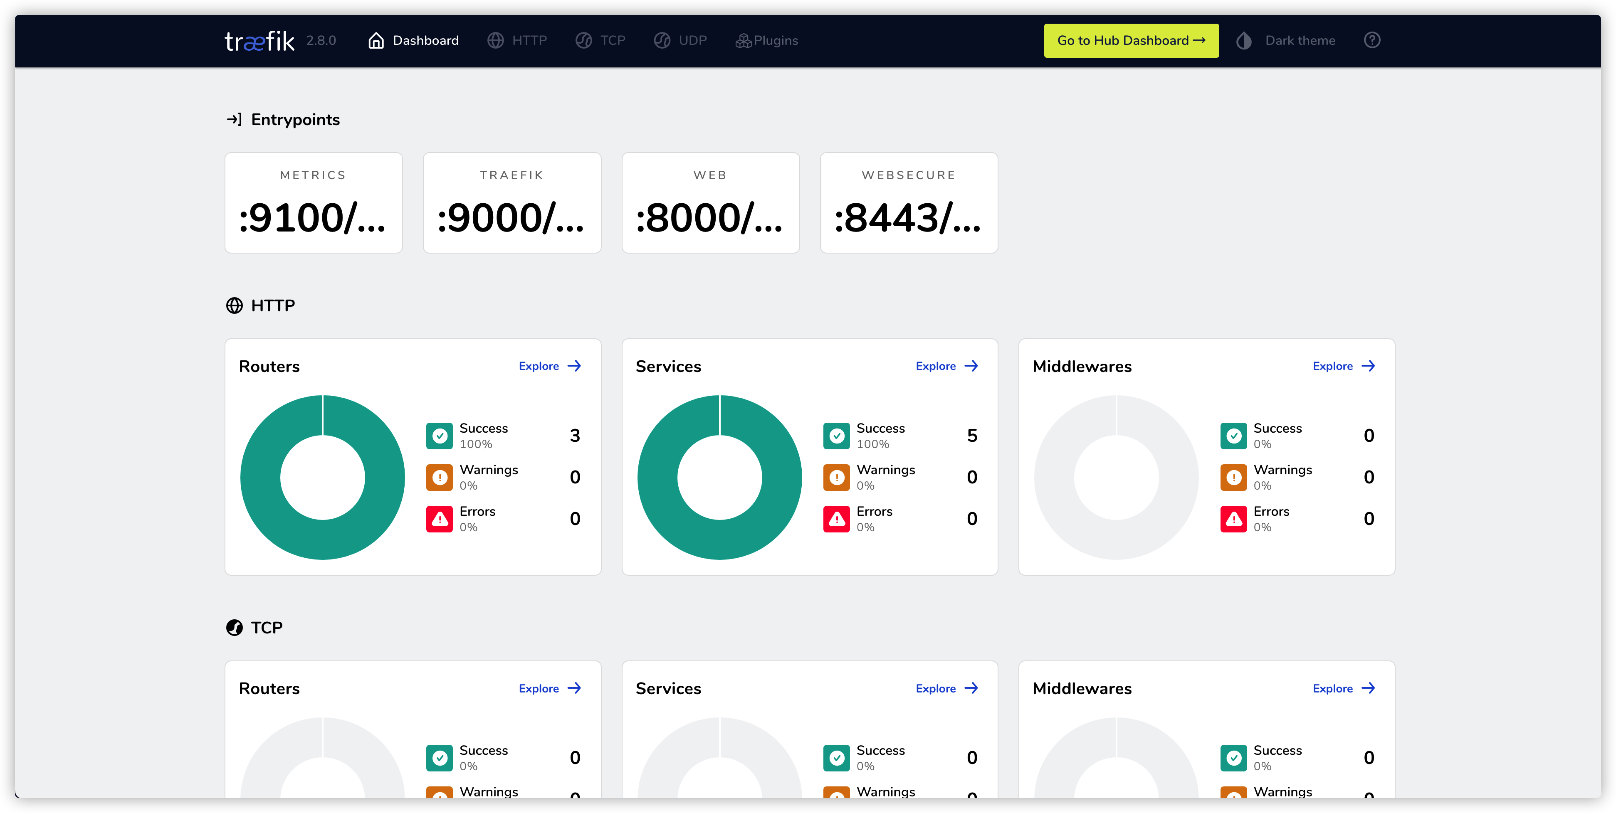Open the help question mark icon
The width and height of the screenshot is (1616, 813).
click(x=1372, y=40)
